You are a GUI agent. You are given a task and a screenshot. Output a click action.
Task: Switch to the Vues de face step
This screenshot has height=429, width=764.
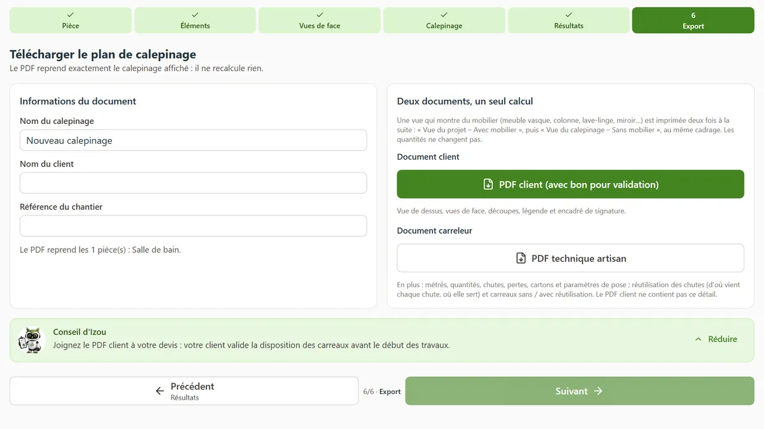[320, 20]
